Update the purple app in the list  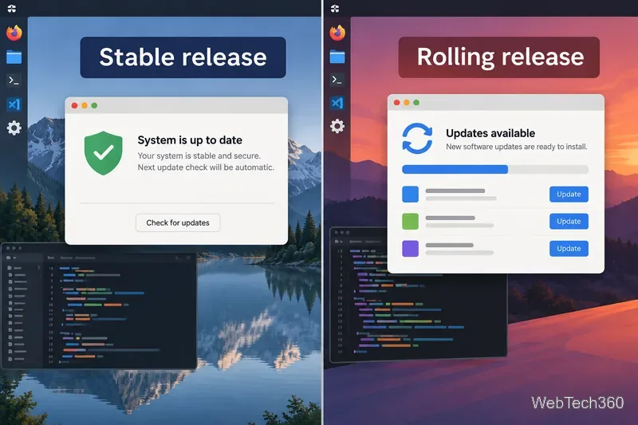(569, 249)
